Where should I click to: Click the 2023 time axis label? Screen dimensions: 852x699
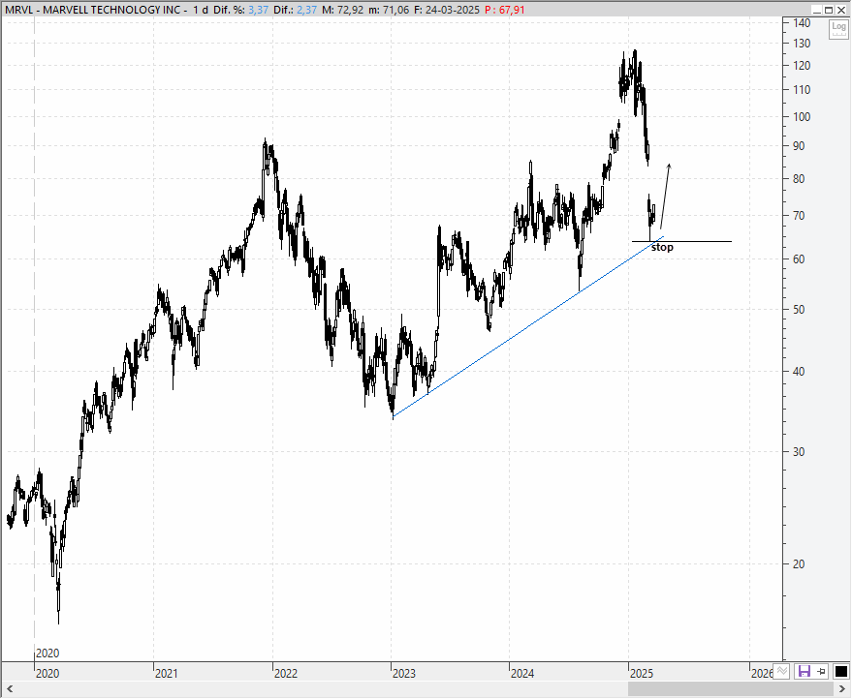404,674
